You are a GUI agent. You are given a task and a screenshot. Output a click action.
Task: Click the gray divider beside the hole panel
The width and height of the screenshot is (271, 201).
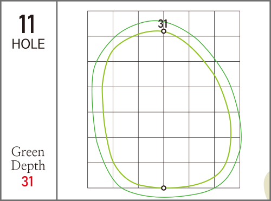[x=57, y=100]
